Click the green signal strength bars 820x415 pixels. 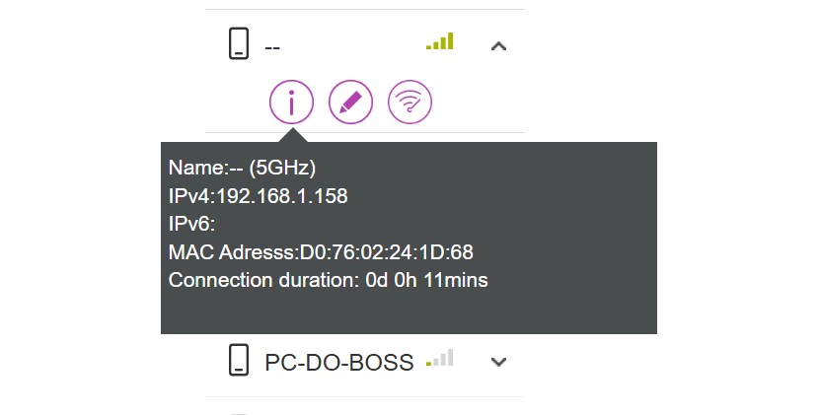point(440,41)
